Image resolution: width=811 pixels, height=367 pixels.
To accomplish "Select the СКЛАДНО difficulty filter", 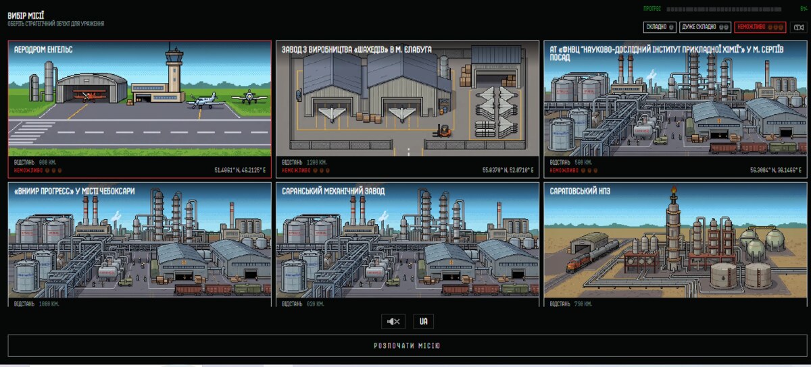I will (660, 27).
